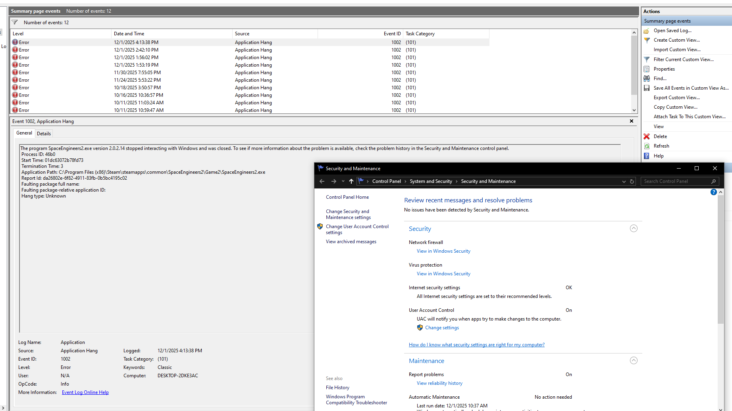The width and height of the screenshot is (732, 411).
Task: Click the Control Panel help question mark icon
Action: (x=713, y=192)
